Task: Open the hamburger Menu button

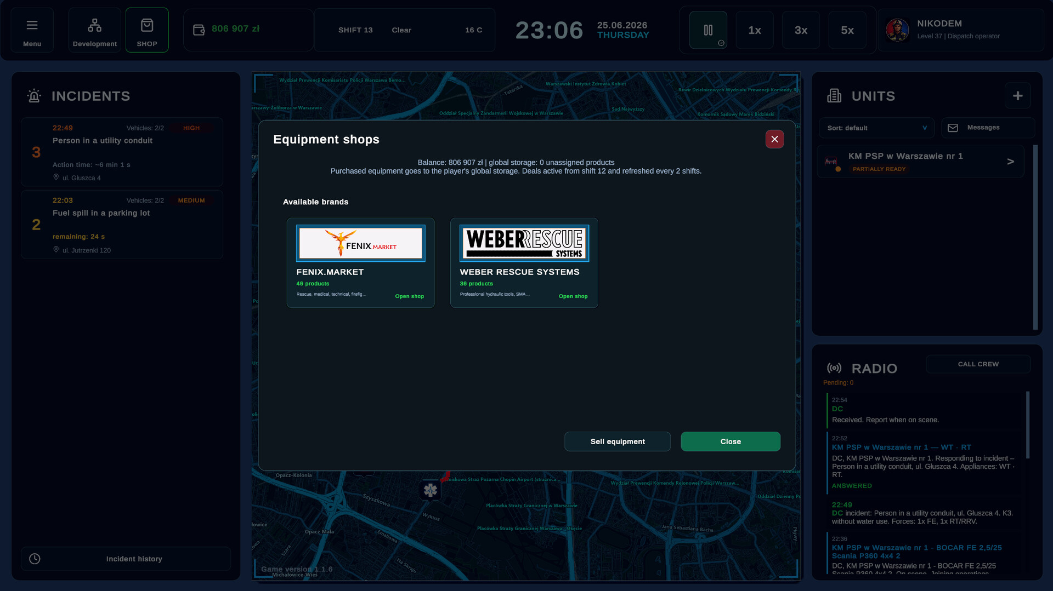Action: pos(32,30)
